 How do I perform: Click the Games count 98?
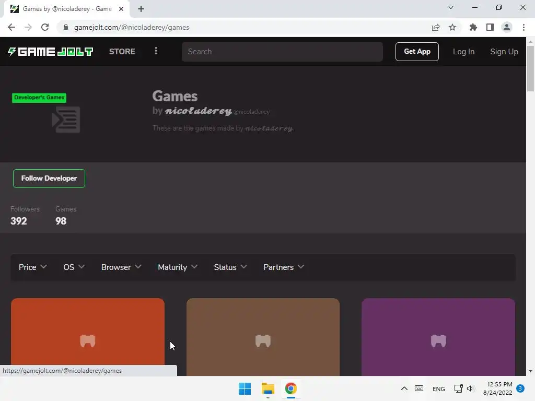(61, 221)
